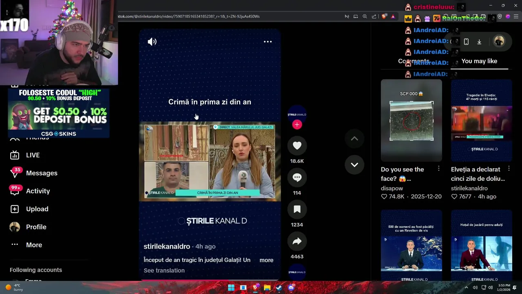Open the weather widget showing -6°C Sunny
This screenshot has height=294, width=522.
pos(14,287)
